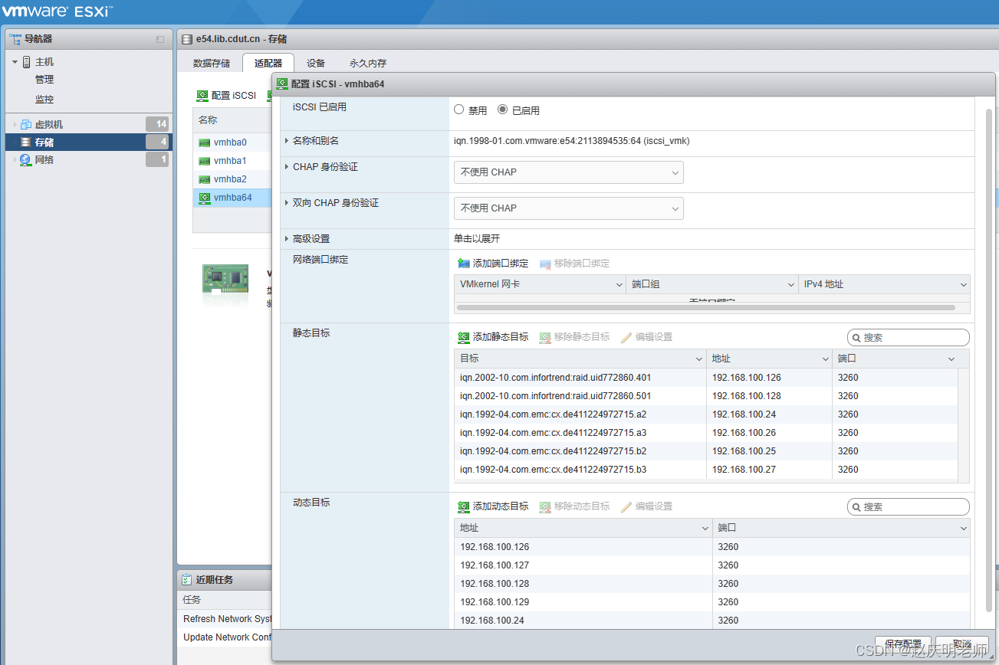
Task: Click the port binding horizontal scrollbar
Action: 705,307
